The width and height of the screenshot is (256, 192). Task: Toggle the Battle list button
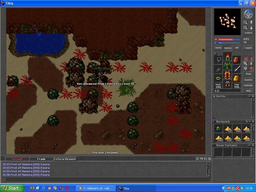(x=228, y=48)
